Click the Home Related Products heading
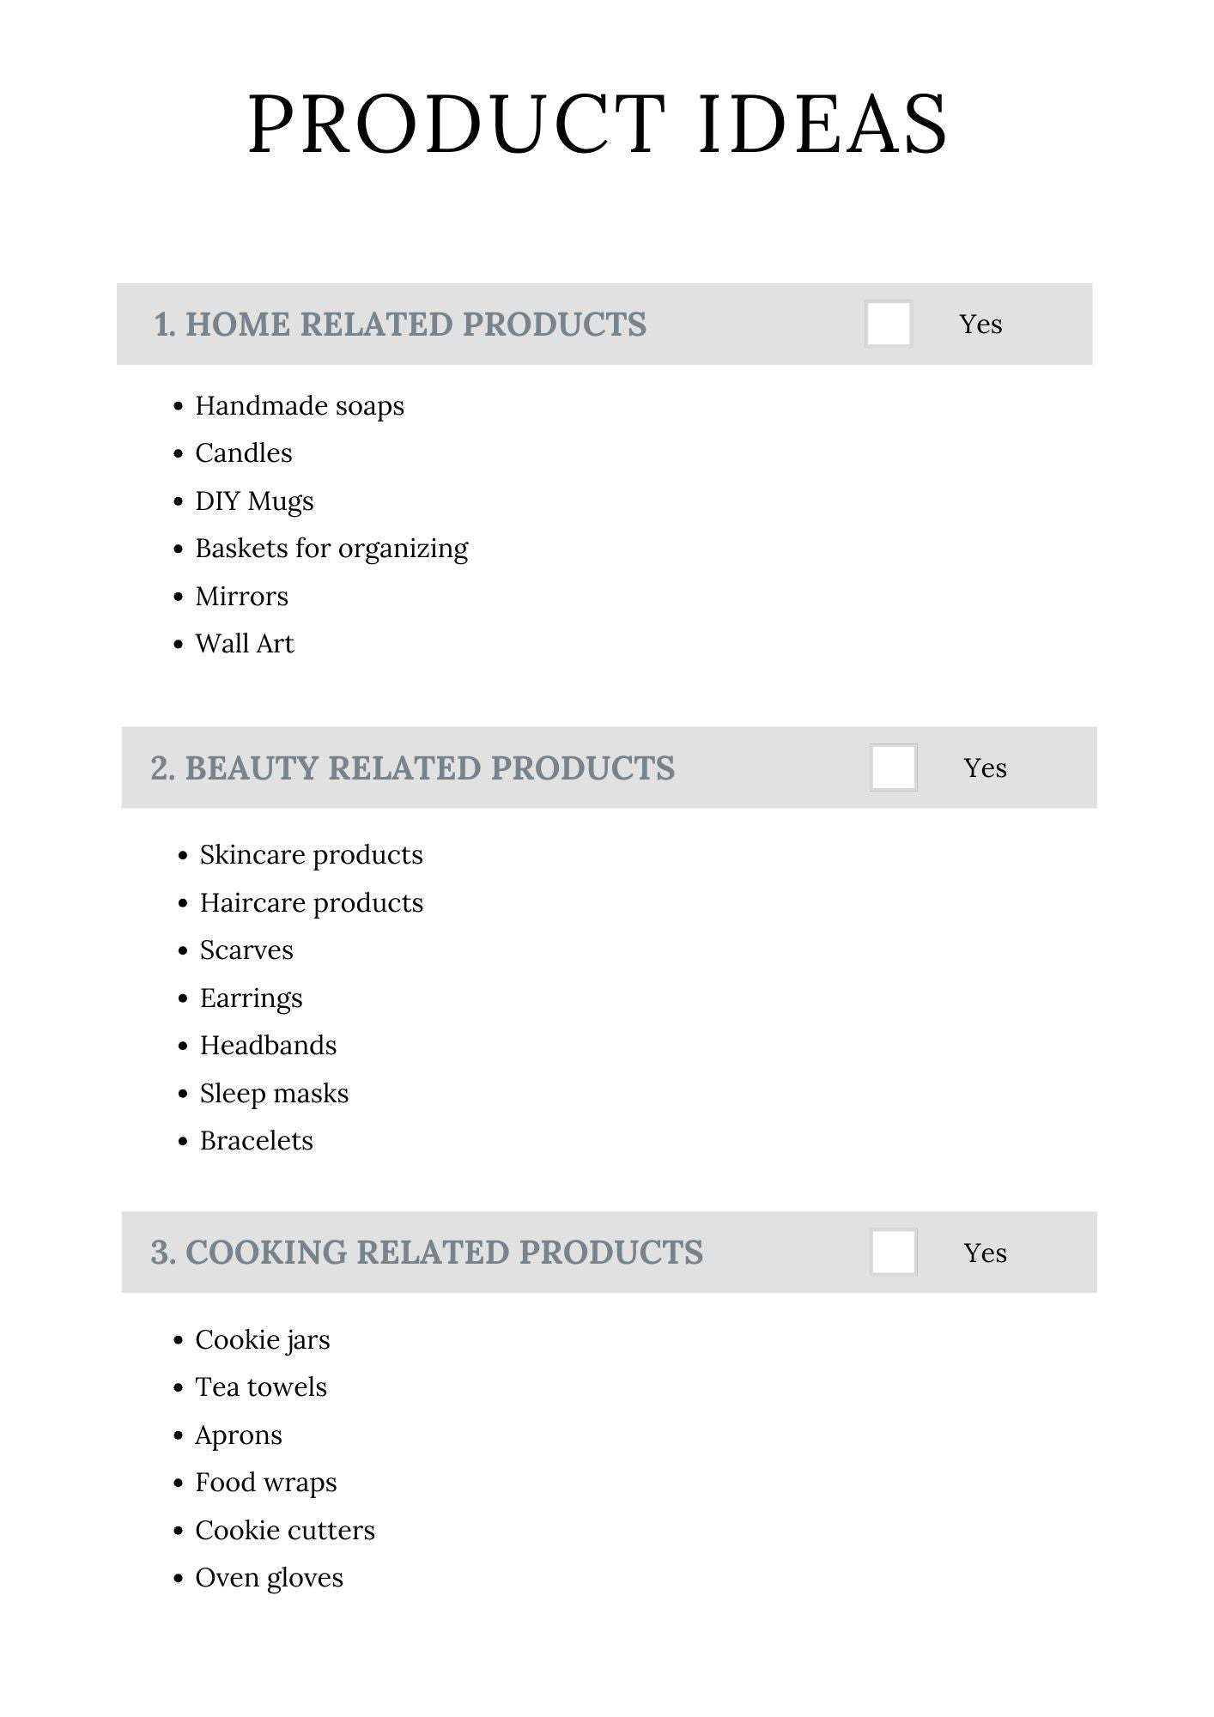 [399, 325]
